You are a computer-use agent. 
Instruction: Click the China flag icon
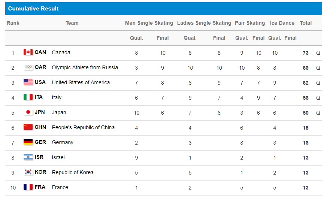click(x=28, y=127)
